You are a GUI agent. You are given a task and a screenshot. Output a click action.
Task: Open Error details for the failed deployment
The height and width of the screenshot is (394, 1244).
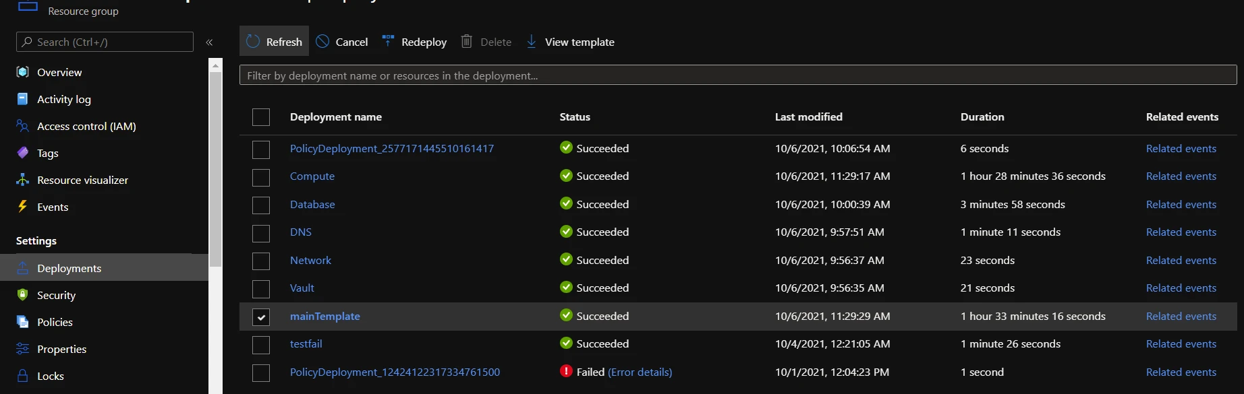[x=640, y=372]
